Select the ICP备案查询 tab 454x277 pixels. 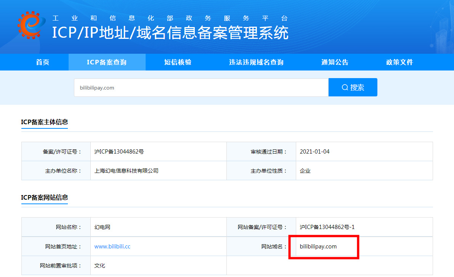(x=107, y=62)
